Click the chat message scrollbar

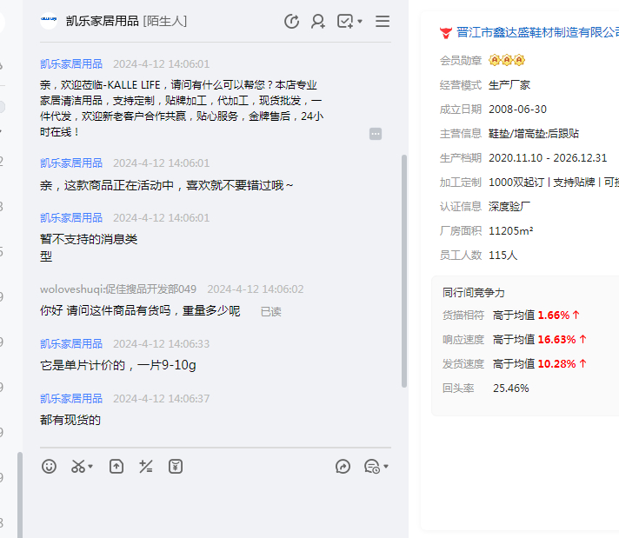point(403,269)
